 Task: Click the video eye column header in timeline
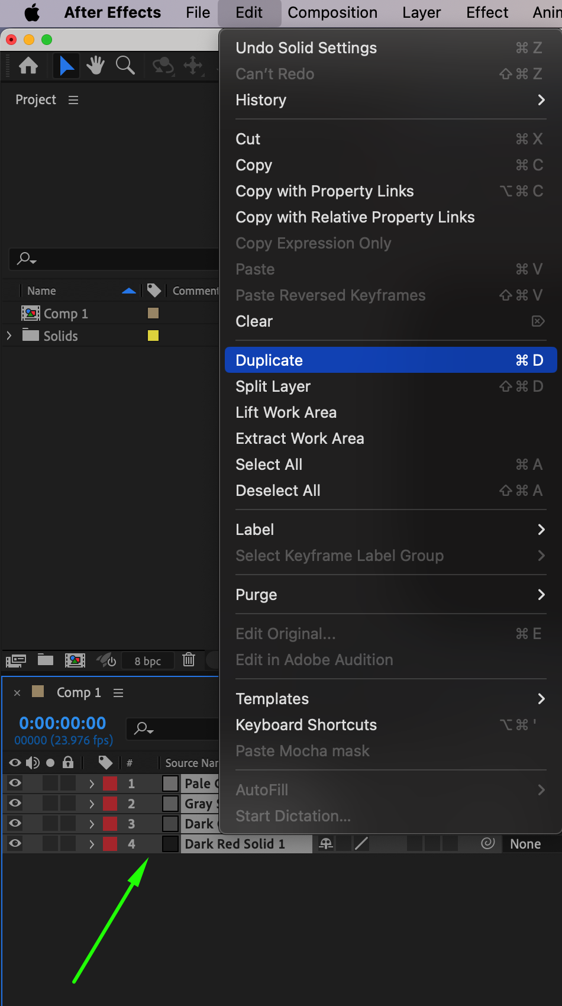[15, 762]
